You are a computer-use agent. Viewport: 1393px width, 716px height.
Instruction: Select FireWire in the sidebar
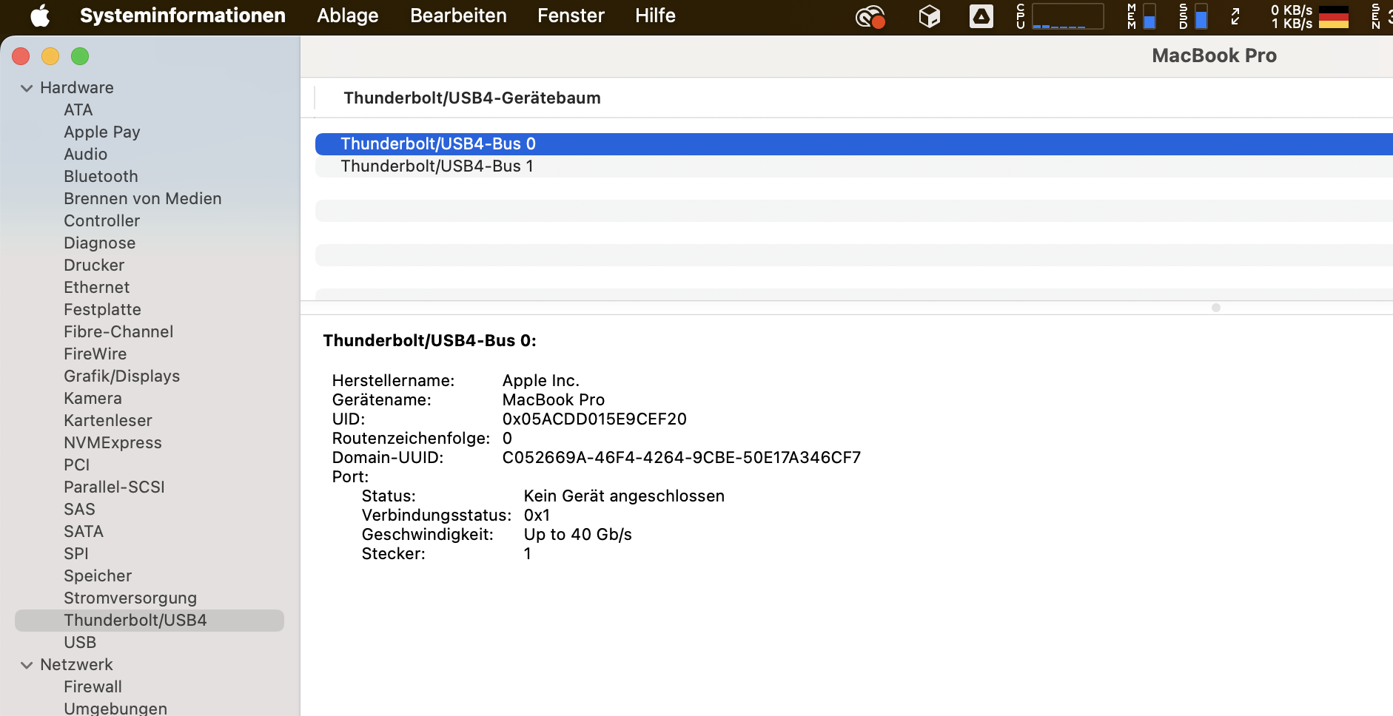[x=95, y=354]
